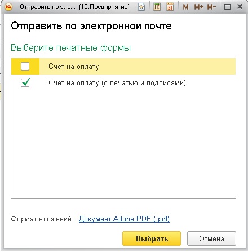Screen dimensions: 248x252
Task: Click the M- memory subtract button
Action: tap(211, 7)
